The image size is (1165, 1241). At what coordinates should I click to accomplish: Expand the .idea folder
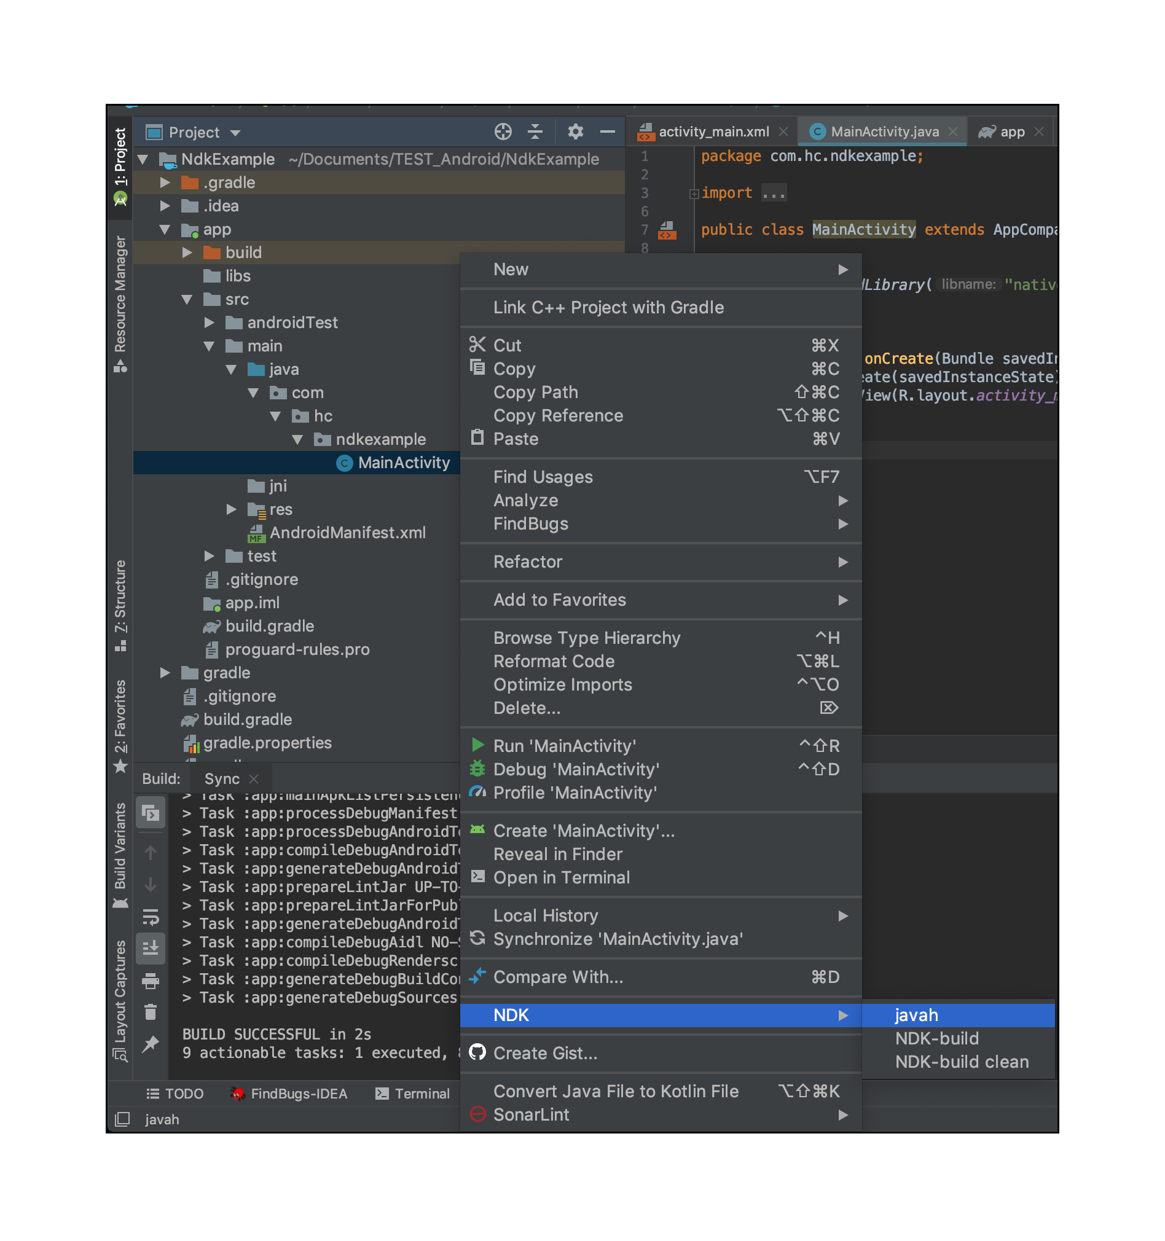click(x=165, y=206)
